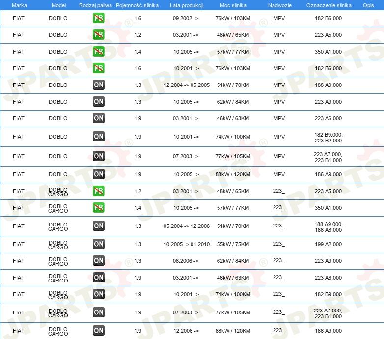The image size is (384, 339).
Task: Click engine code 186 A9.000 in DOBLO CARGO row
Action: click(328, 331)
